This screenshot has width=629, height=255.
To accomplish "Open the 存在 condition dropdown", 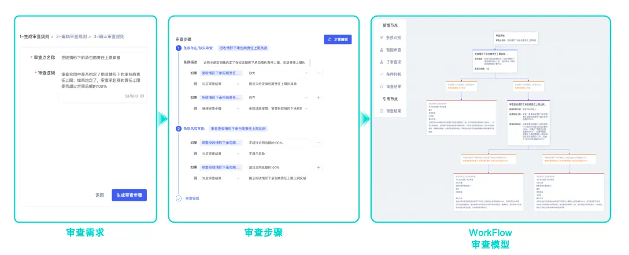I will click(x=306, y=97).
